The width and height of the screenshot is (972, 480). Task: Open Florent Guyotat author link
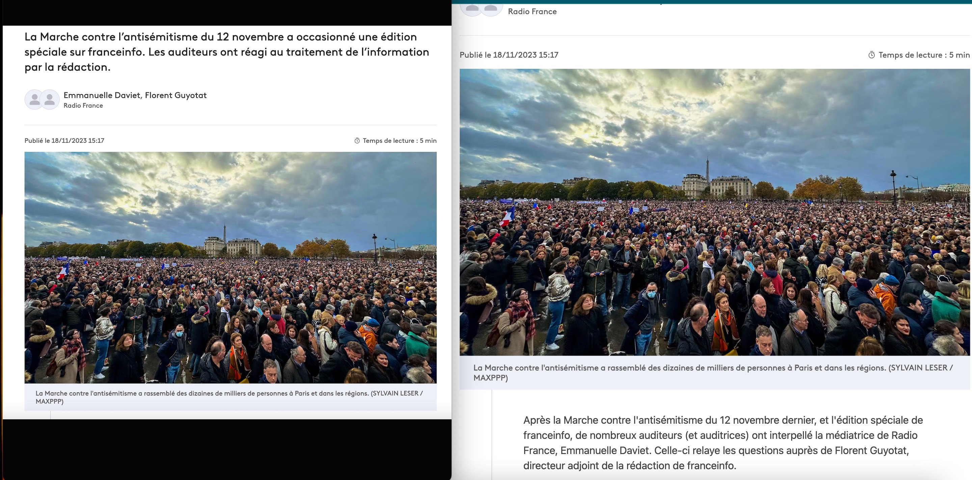click(175, 95)
